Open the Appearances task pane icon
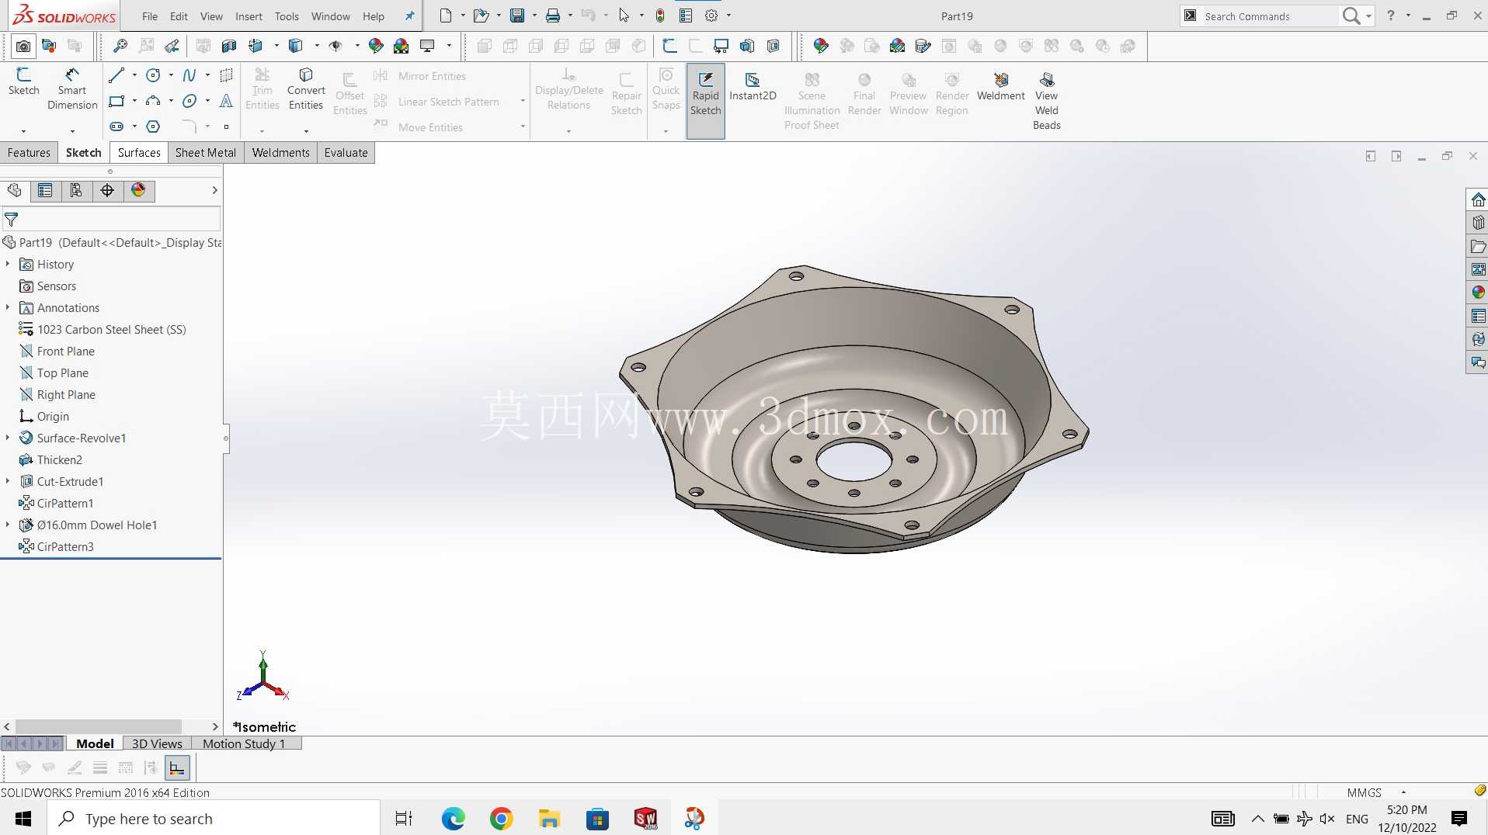 point(1478,293)
